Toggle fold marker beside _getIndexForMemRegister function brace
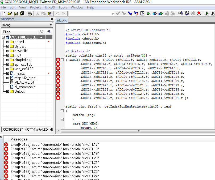This screenshot has height=180, width=215. coord(62,111)
